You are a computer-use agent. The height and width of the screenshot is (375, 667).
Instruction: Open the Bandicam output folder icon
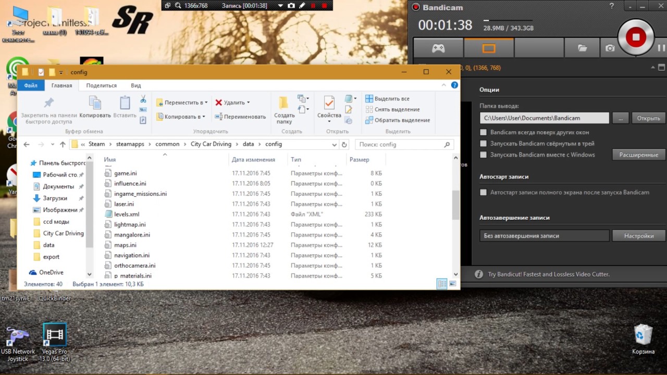point(583,48)
